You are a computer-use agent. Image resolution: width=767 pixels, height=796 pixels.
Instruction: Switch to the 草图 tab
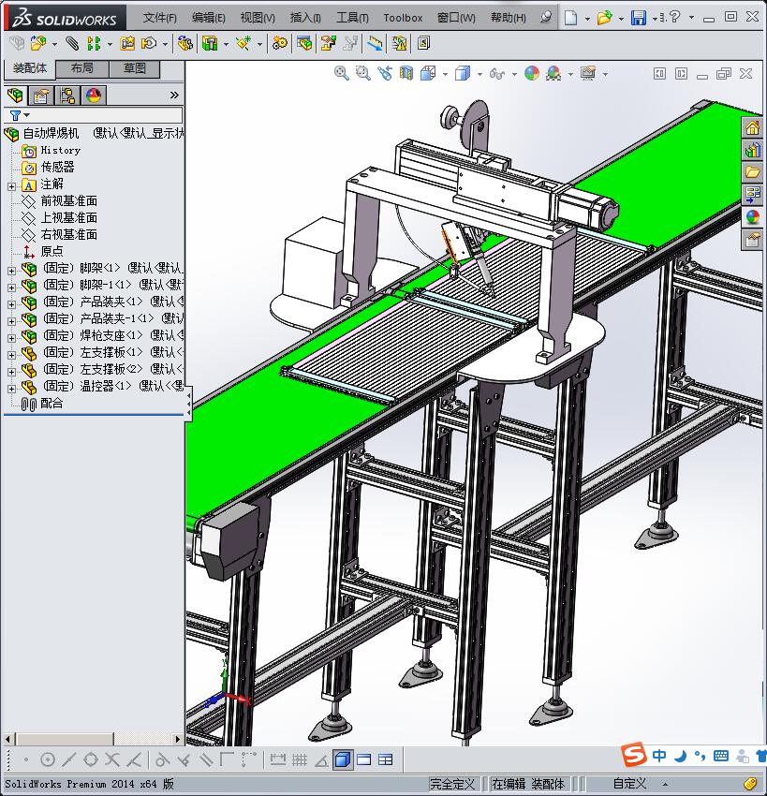[x=135, y=68]
